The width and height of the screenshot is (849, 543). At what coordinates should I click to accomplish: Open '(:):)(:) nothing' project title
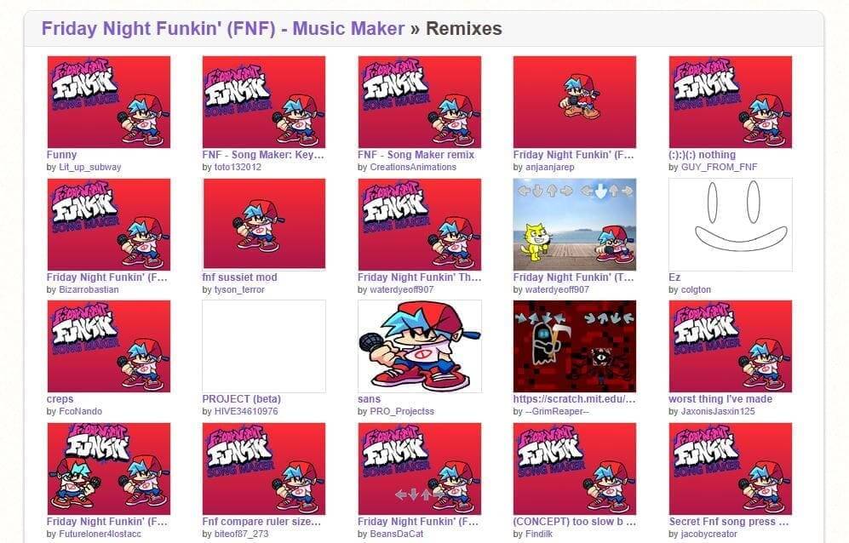(703, 155)
